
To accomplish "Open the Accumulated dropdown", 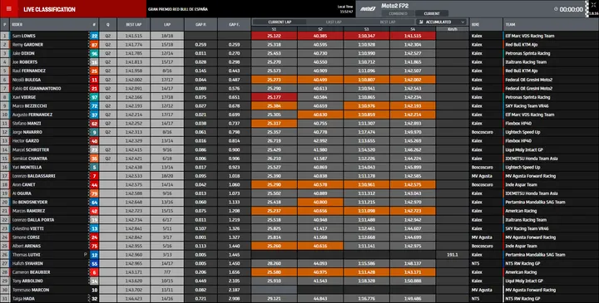I will coord(442,22).
